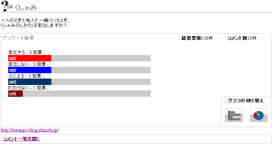The image size is (273, 145).
Task: Click the アンケート結果 heading
Action: [x=18, y=37]
